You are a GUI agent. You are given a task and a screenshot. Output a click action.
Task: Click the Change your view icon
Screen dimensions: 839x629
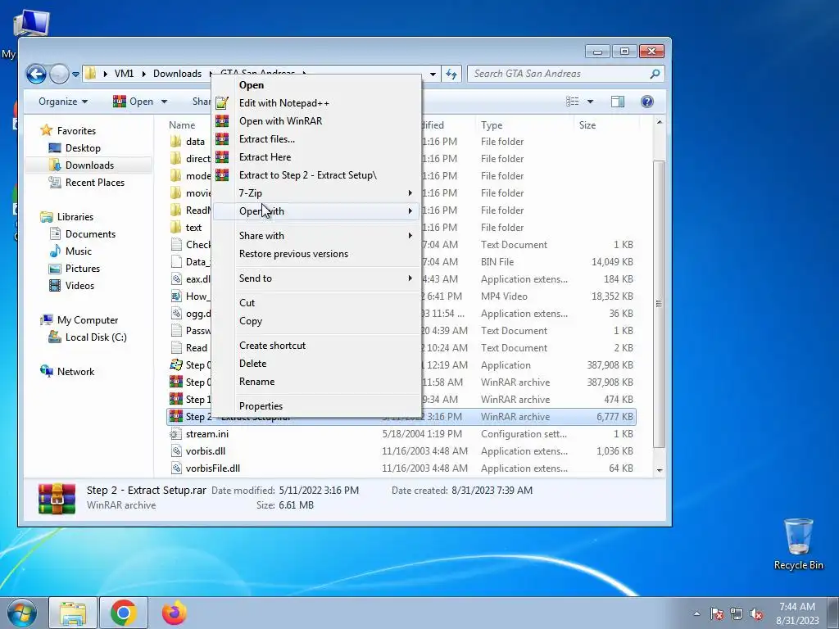(572, 102)
